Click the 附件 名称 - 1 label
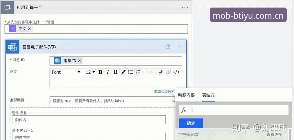The image size is (294, 140). click(22, 113)
